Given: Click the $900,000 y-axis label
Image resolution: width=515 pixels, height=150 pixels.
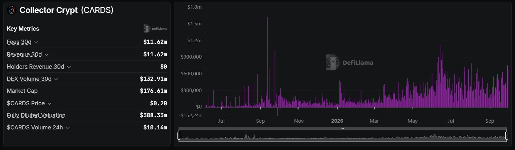Looking at the screenshot, I should pos(191,57).
